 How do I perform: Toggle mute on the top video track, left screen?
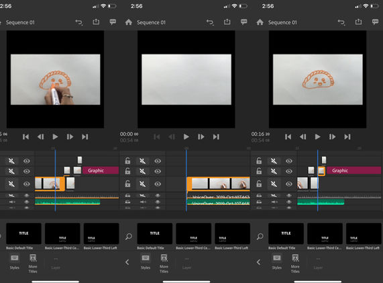point(11,161)
